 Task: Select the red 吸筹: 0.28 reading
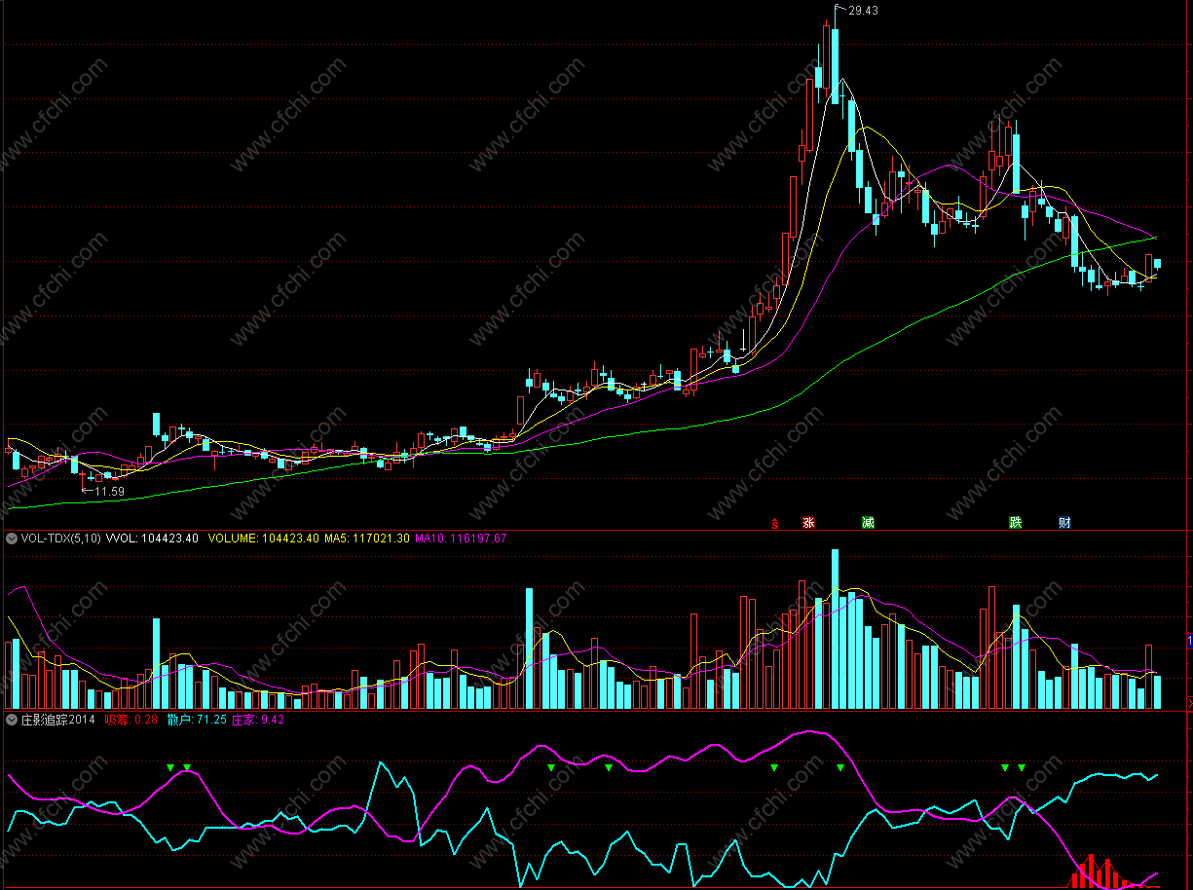tap(131, 720)
